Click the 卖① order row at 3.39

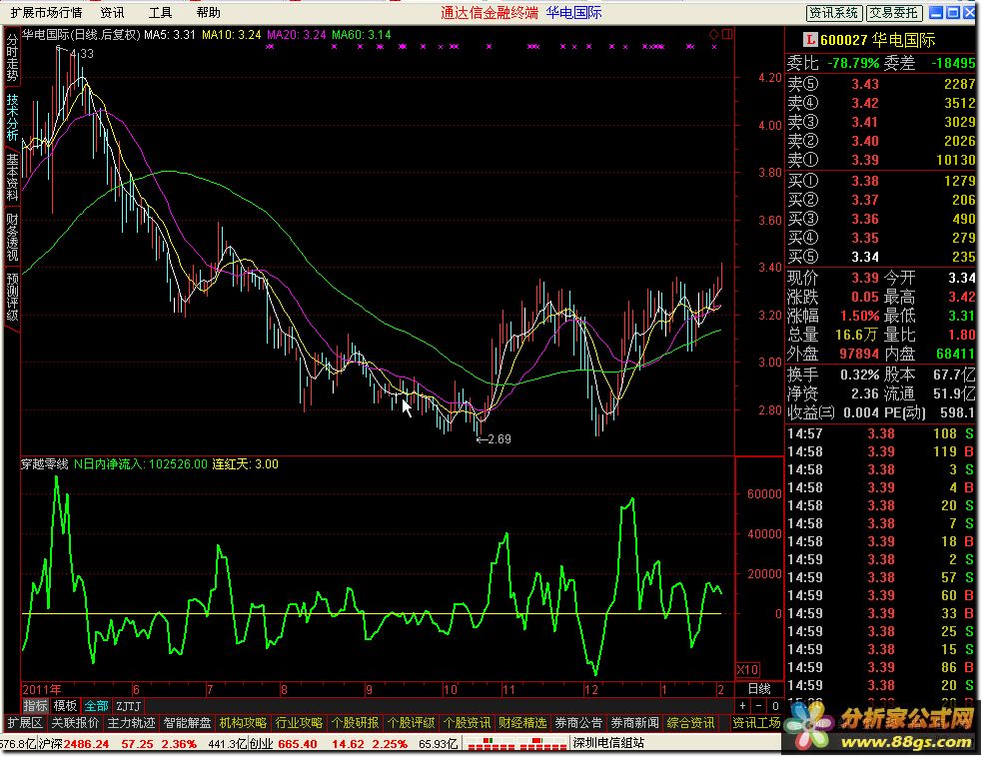click(x=881, y=160)
